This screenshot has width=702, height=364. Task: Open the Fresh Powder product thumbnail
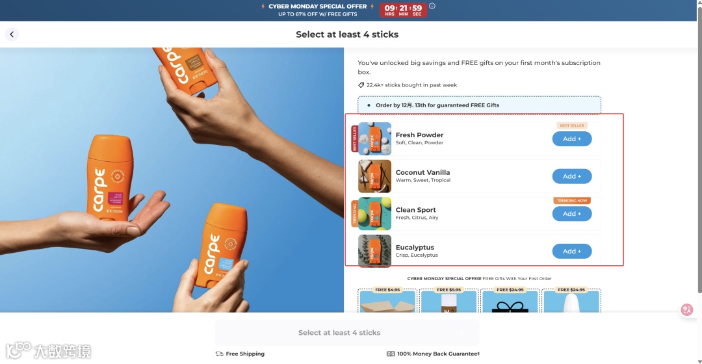point(375,139)
